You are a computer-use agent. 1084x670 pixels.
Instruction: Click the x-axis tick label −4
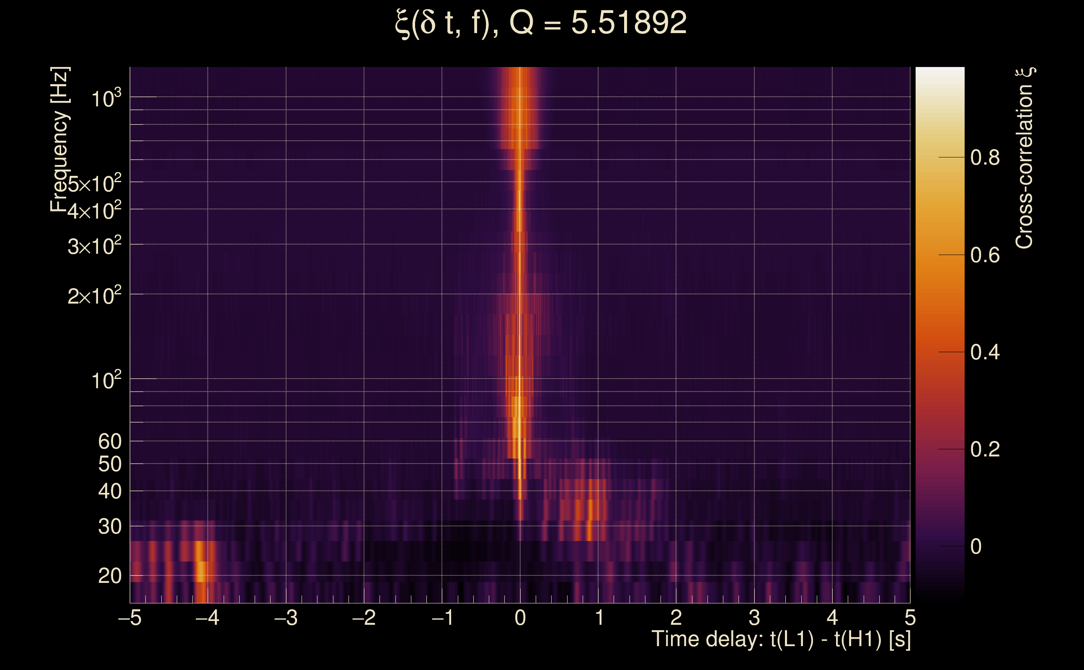pos(207,618)
